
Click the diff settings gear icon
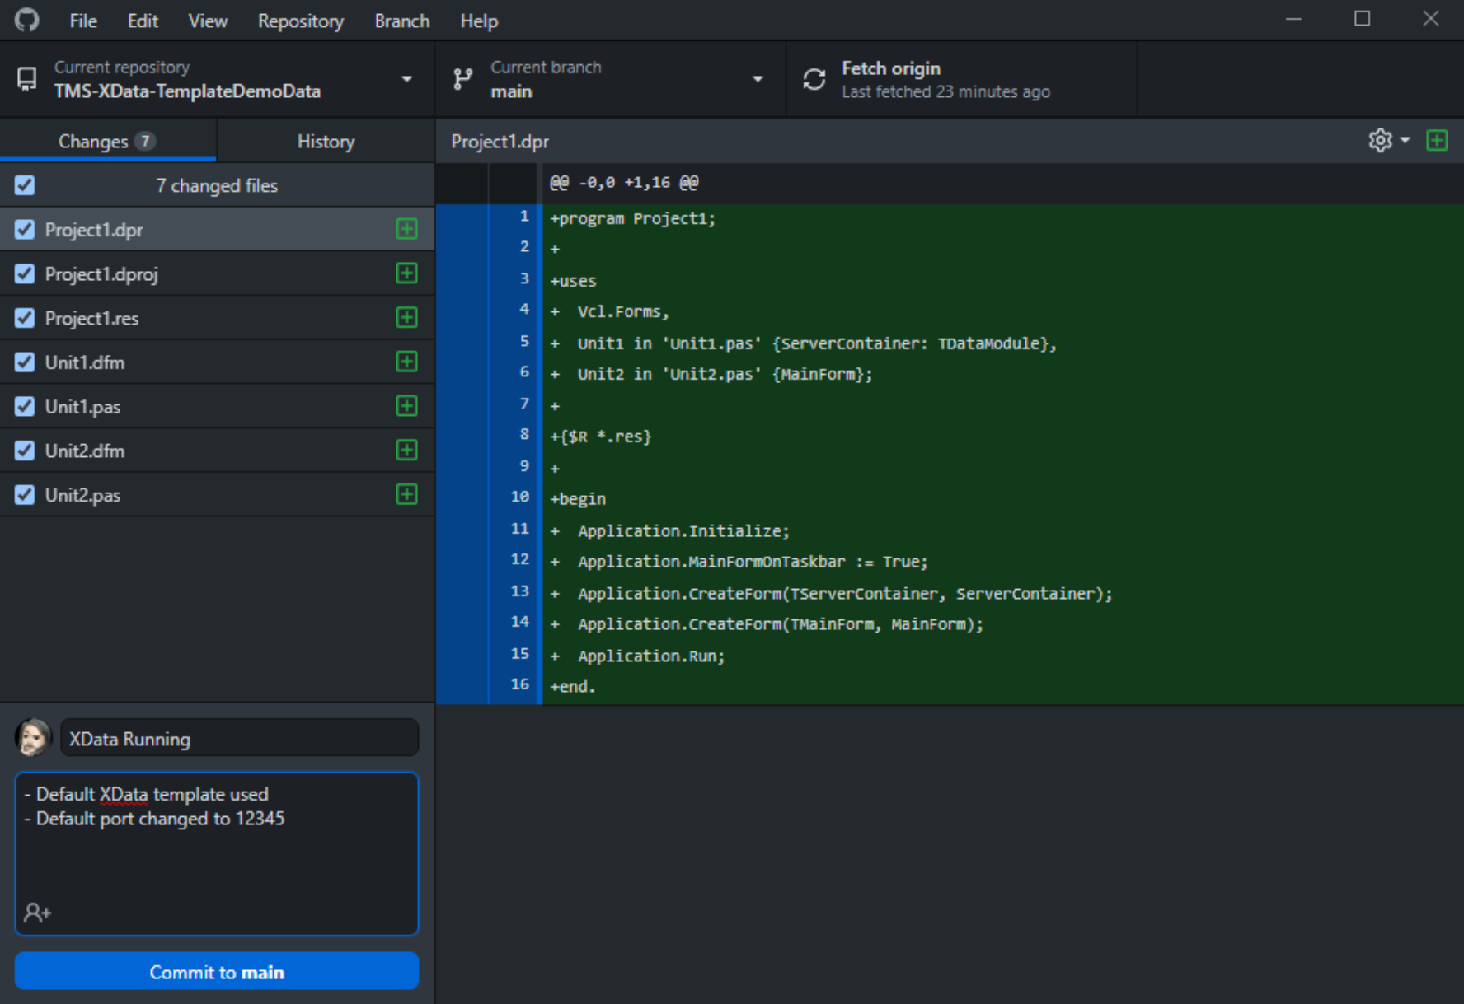1380,141
